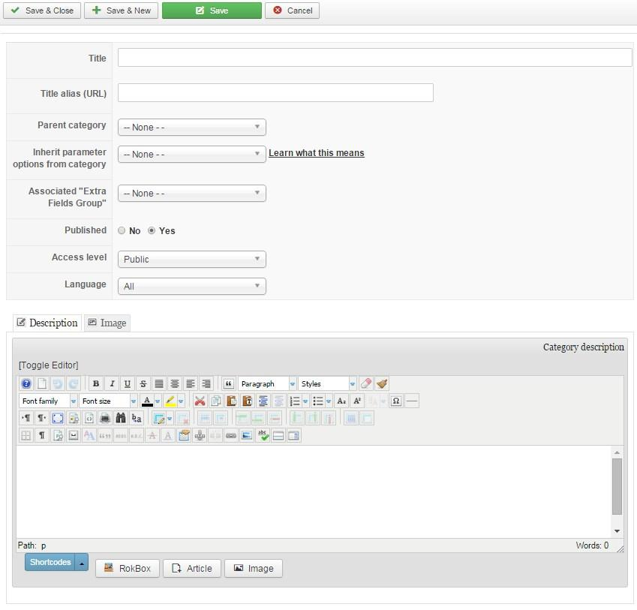Insert an image via toolbar icon
Screen dimensions: 637x610
[x=247, y=436]
